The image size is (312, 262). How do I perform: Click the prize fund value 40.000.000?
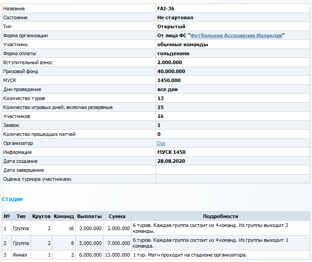point(171,71)
